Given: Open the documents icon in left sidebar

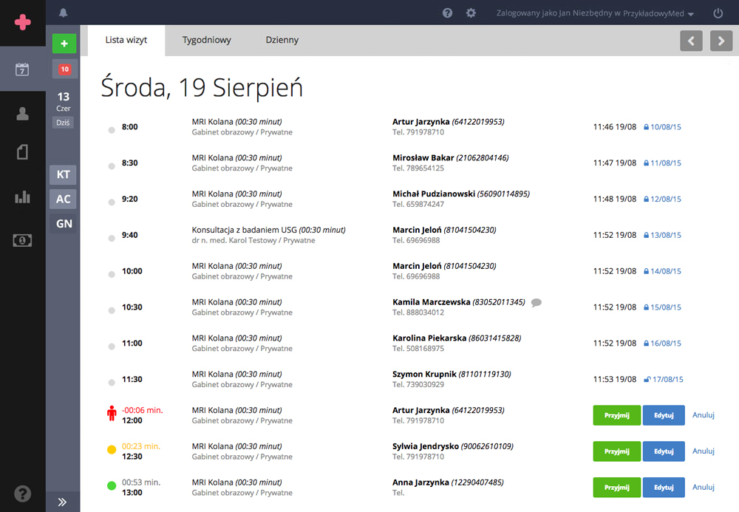Looking at the screenshot, I should [22, 152].
